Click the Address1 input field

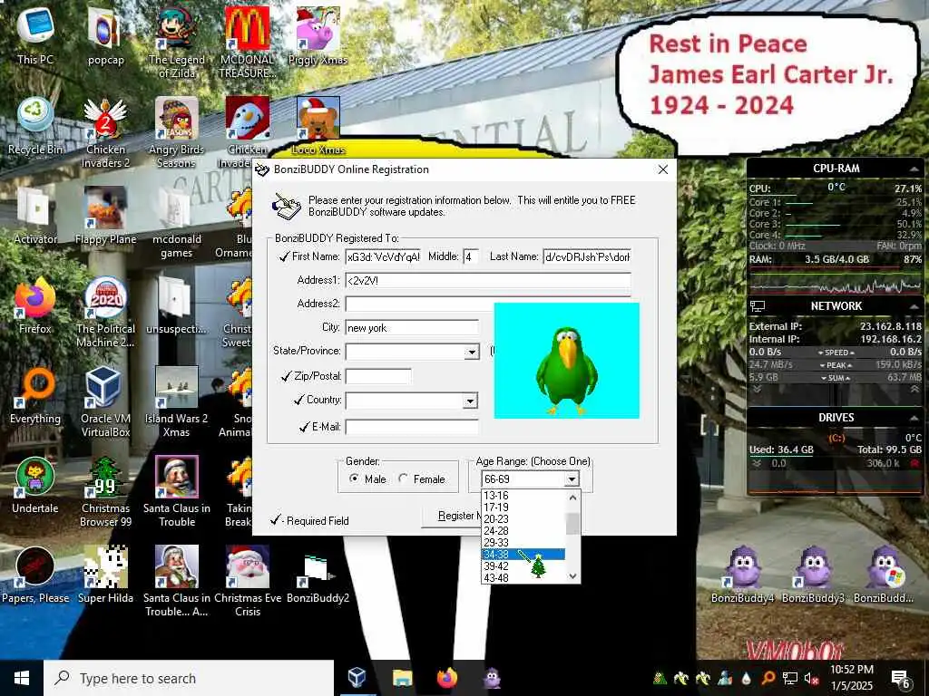click(x=488, y=281)
